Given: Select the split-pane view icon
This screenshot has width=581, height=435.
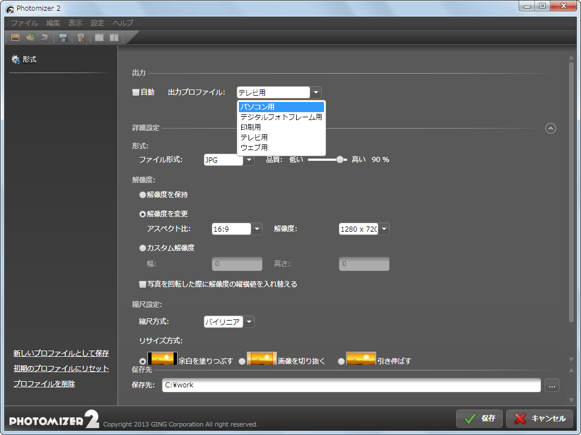Looking at the screenshot, I should pyautogui.click(x=114, y=37).
